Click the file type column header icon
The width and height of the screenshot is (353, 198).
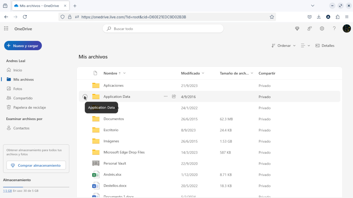(95, 73)
